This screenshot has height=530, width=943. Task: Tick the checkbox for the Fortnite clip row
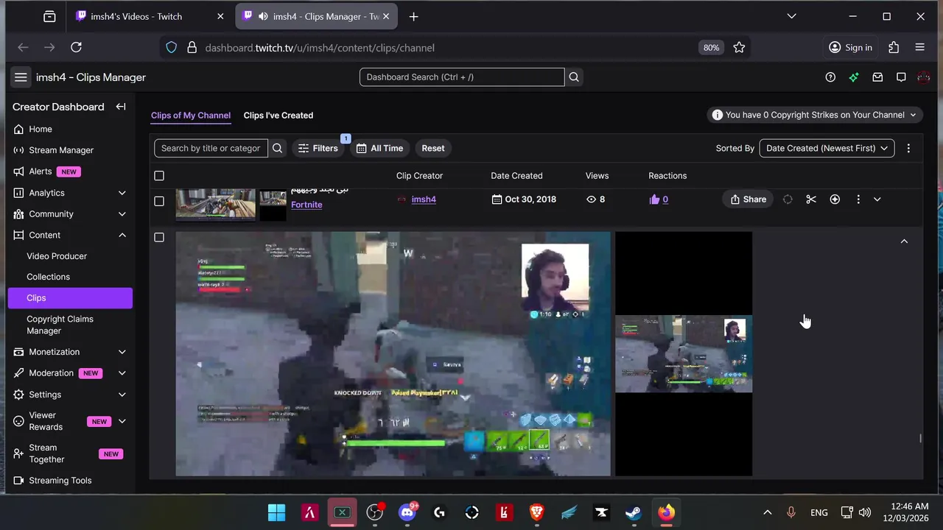point(159,201)
